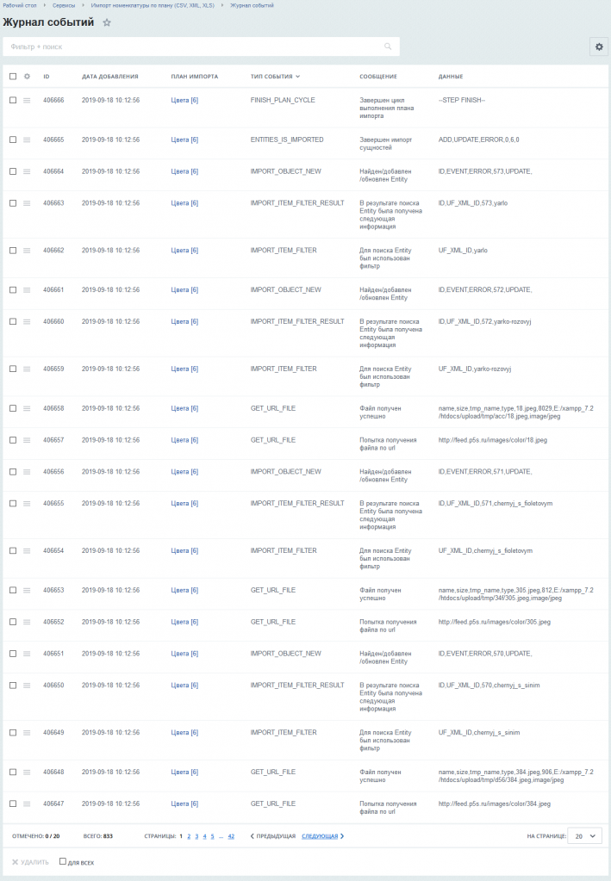Open 'Импорт номенклатуры по плану' breadcrumb
The image size is (611, 881).
point(153,6)
